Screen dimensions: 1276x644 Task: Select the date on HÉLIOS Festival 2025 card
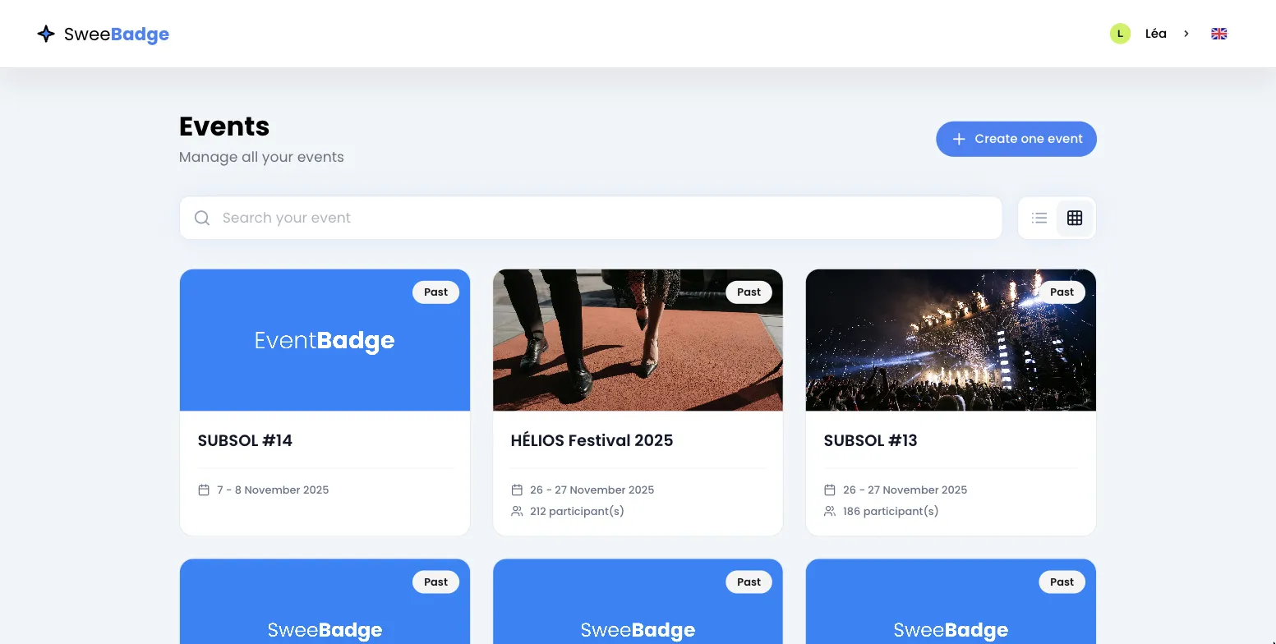pyautogui.click(x=592, y=490)
